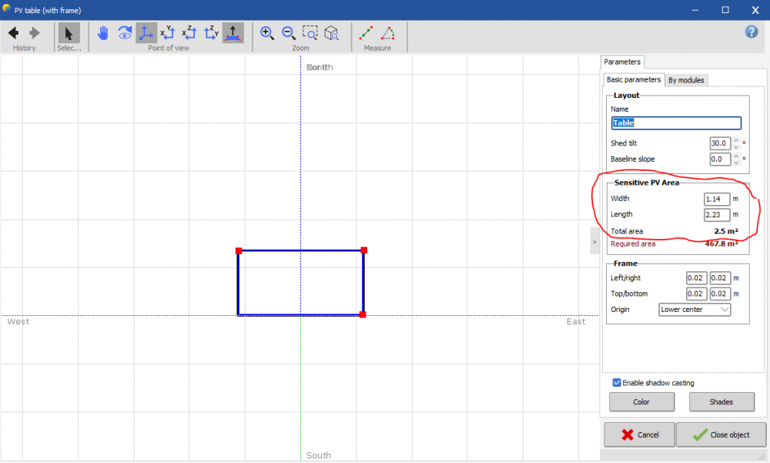The width and height of the screenshot is (770, 463).
Task: Click the zoom in magnifier
Action: pyautogui.click(x=267, y=33)
